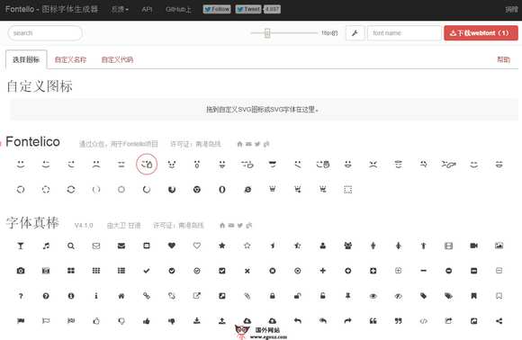522x340 pixels.
Task: Open the 帮助 help tab
Action: (503, 59)
